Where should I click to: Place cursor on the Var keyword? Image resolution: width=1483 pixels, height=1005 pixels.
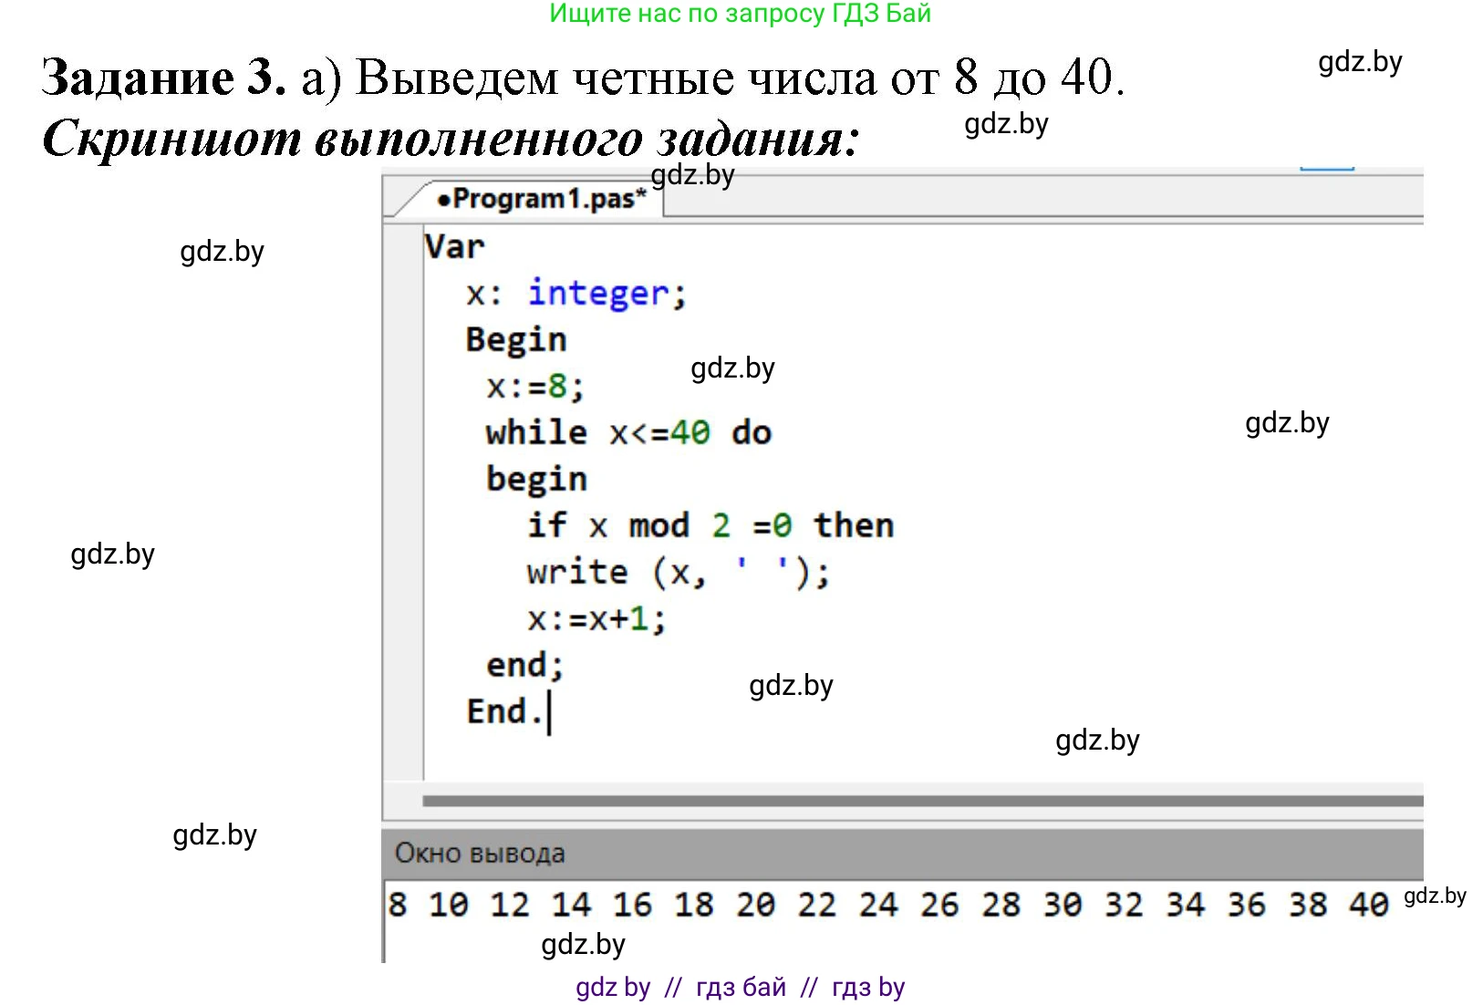point(454,246)
